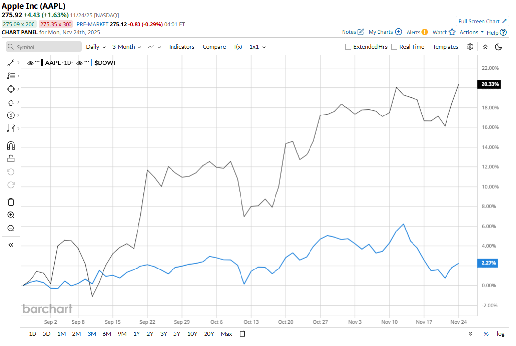Click the $DOWI blue color swatch
This screenshot has width=516, height=346.
(91, 63)
